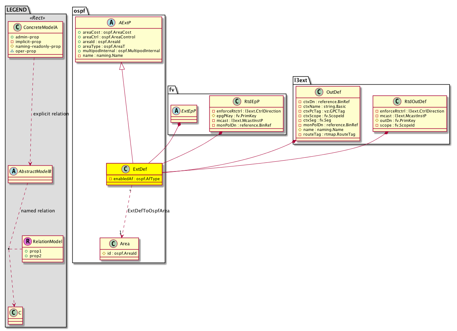Click the ExtDefToOspfArea relation label
Screen dimensions: 457x331
149,211
